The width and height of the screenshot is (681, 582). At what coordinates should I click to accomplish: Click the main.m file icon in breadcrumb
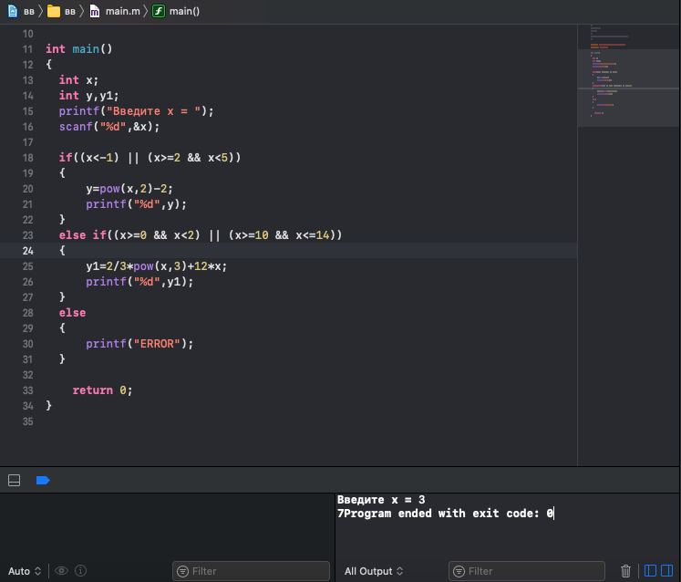(95, 11)
